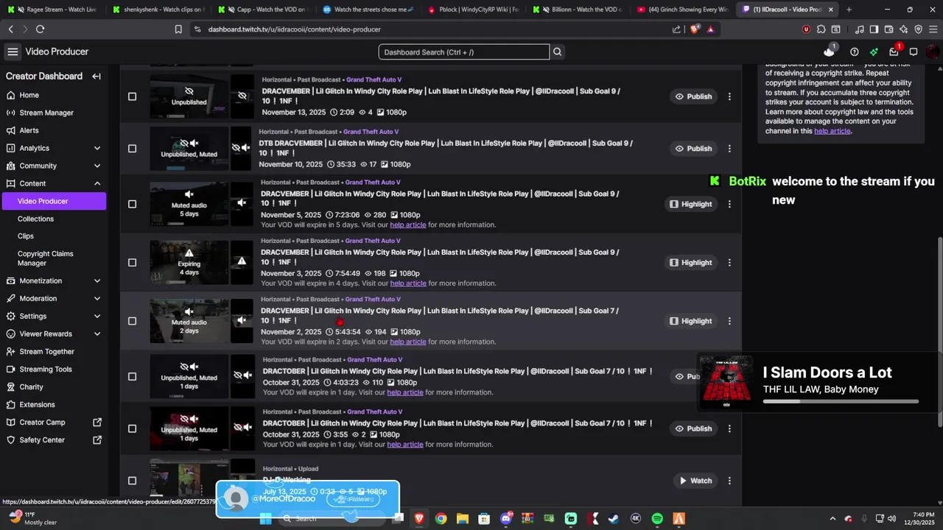Image resolution: width=943 pixels, height=530 pixels.
Task: Select checkbox for July 13 upload
Action: coord(132,481)
